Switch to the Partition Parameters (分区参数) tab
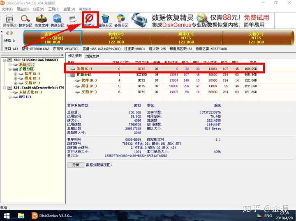This screenshot has width=296, height=221. [x=75, y=56]
